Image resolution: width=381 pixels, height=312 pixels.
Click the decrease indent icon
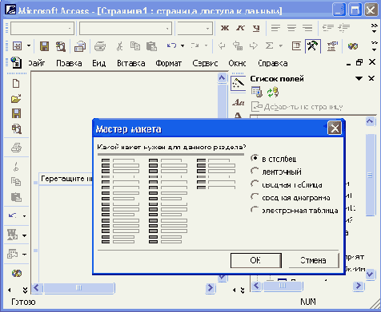tap(328, 28)
